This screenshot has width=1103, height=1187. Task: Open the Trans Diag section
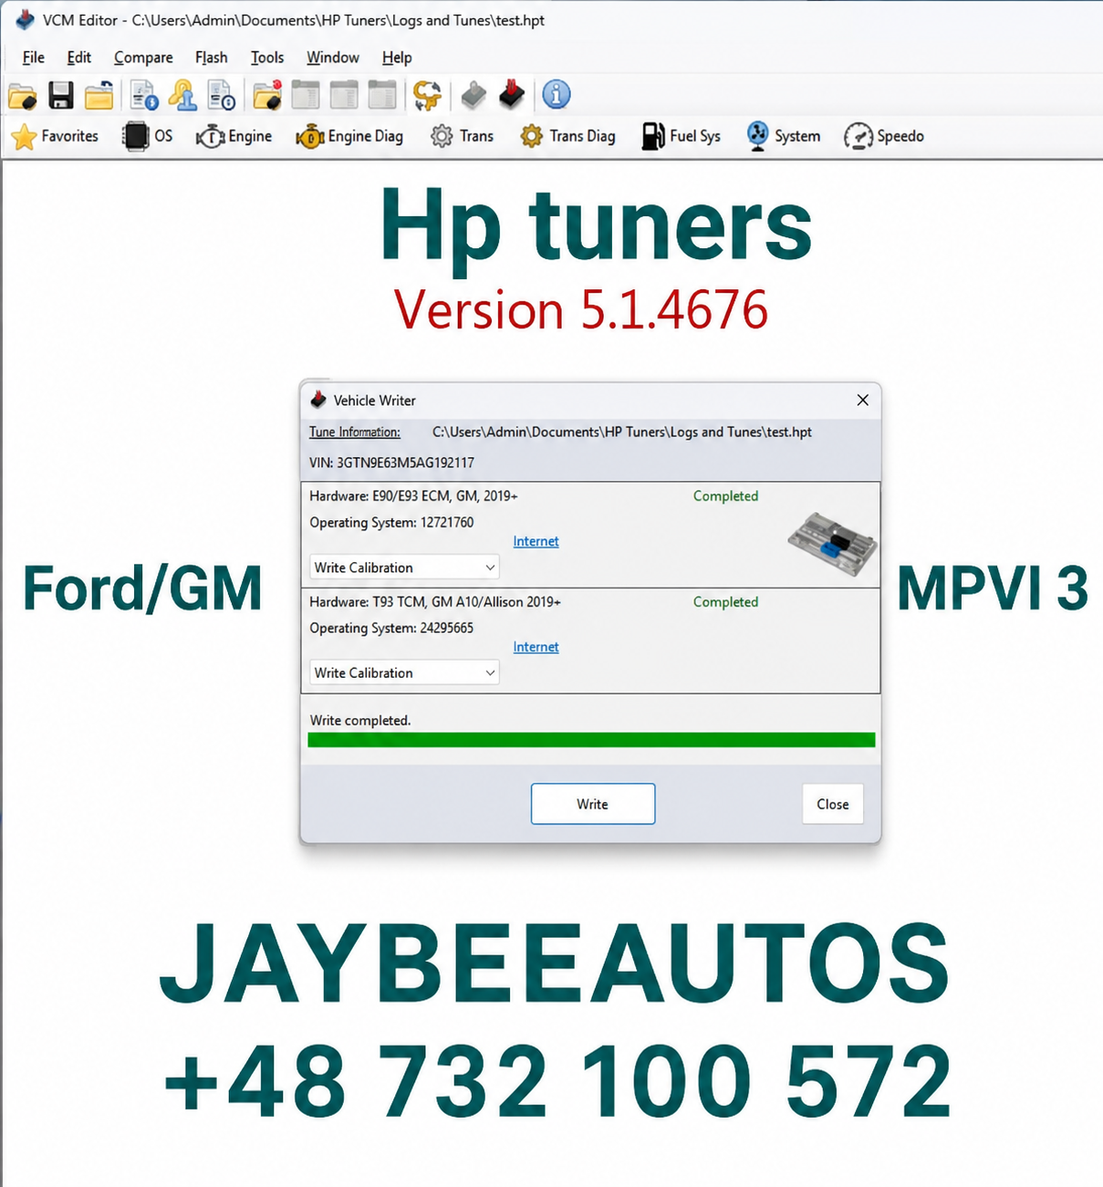567,136
